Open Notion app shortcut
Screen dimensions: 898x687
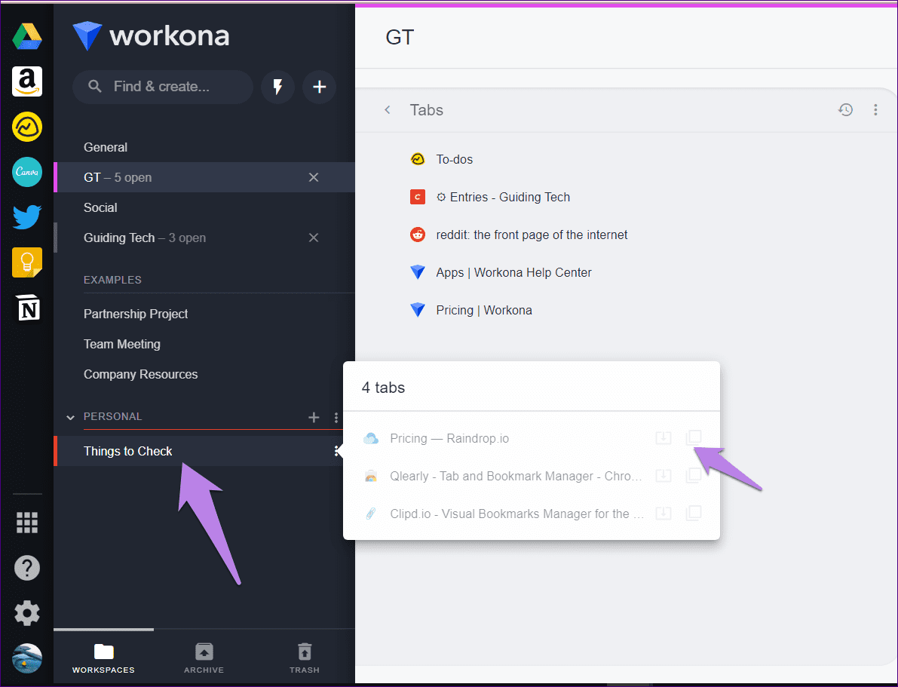click(x=27, y=308)
